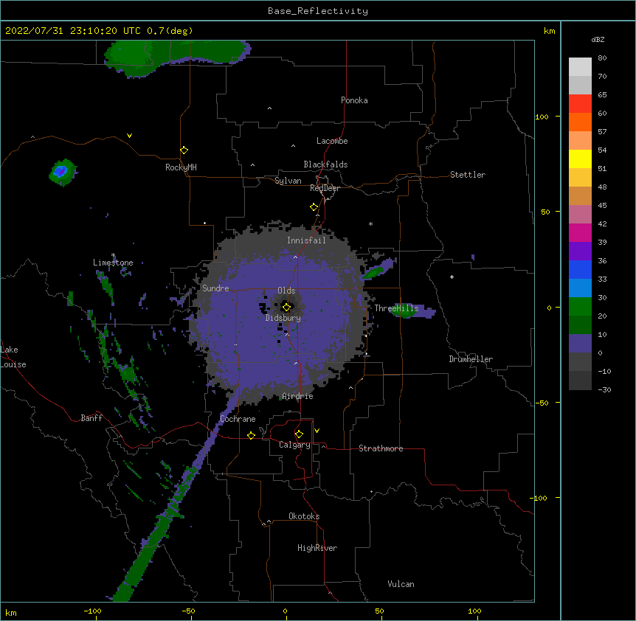Click the Didsbury label
The width and height of the screenshot is (636, 621).
[x=283, y=318]
